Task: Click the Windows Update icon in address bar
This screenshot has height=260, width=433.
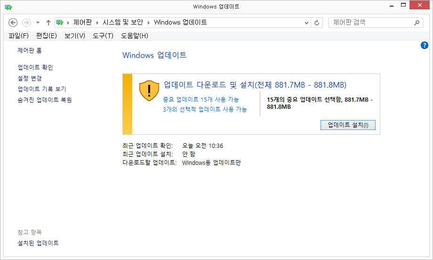Action: (60, 23)
